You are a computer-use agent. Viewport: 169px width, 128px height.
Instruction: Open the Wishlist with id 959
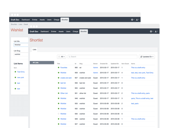(x=63, y=73)
